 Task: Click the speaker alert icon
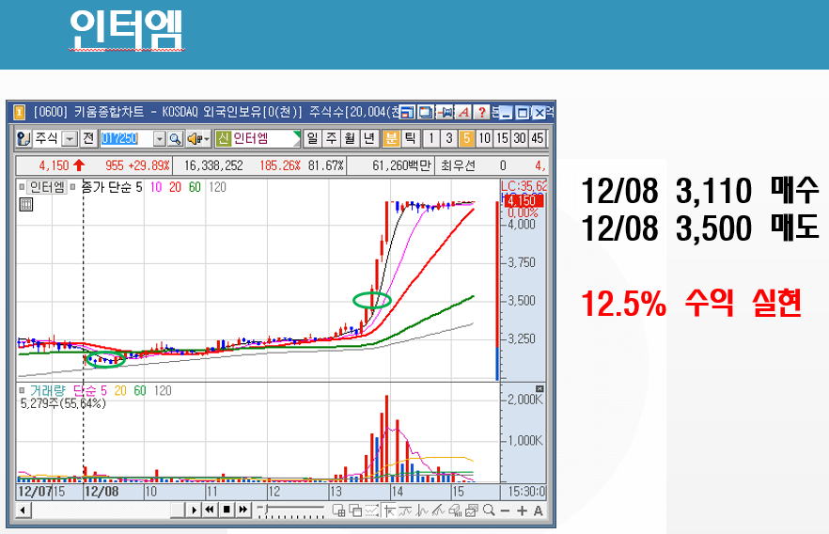[194, 139]
